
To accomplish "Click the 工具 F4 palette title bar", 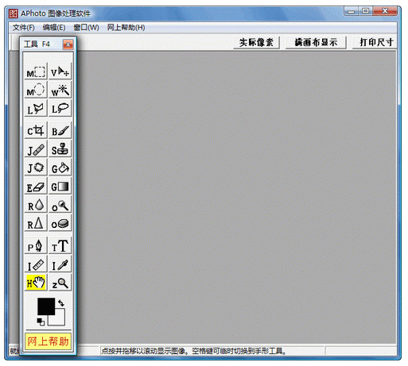I will coord(42,44).
